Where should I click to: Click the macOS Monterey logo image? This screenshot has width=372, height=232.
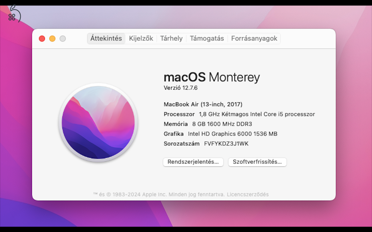tap(98, 122)
